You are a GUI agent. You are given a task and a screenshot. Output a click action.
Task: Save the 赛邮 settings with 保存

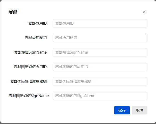[x=122, y=110]
